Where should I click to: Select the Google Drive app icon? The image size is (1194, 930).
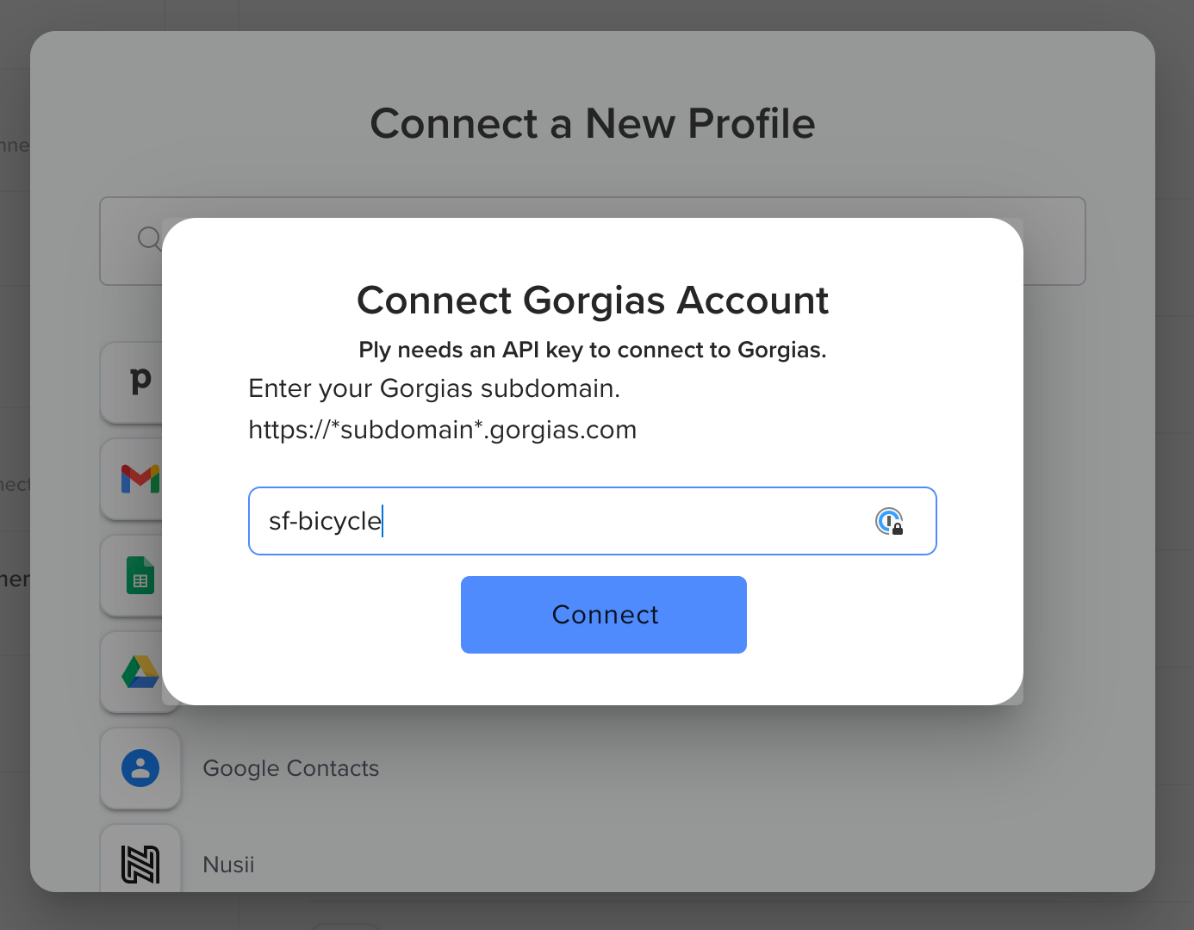tap(140, 672)
